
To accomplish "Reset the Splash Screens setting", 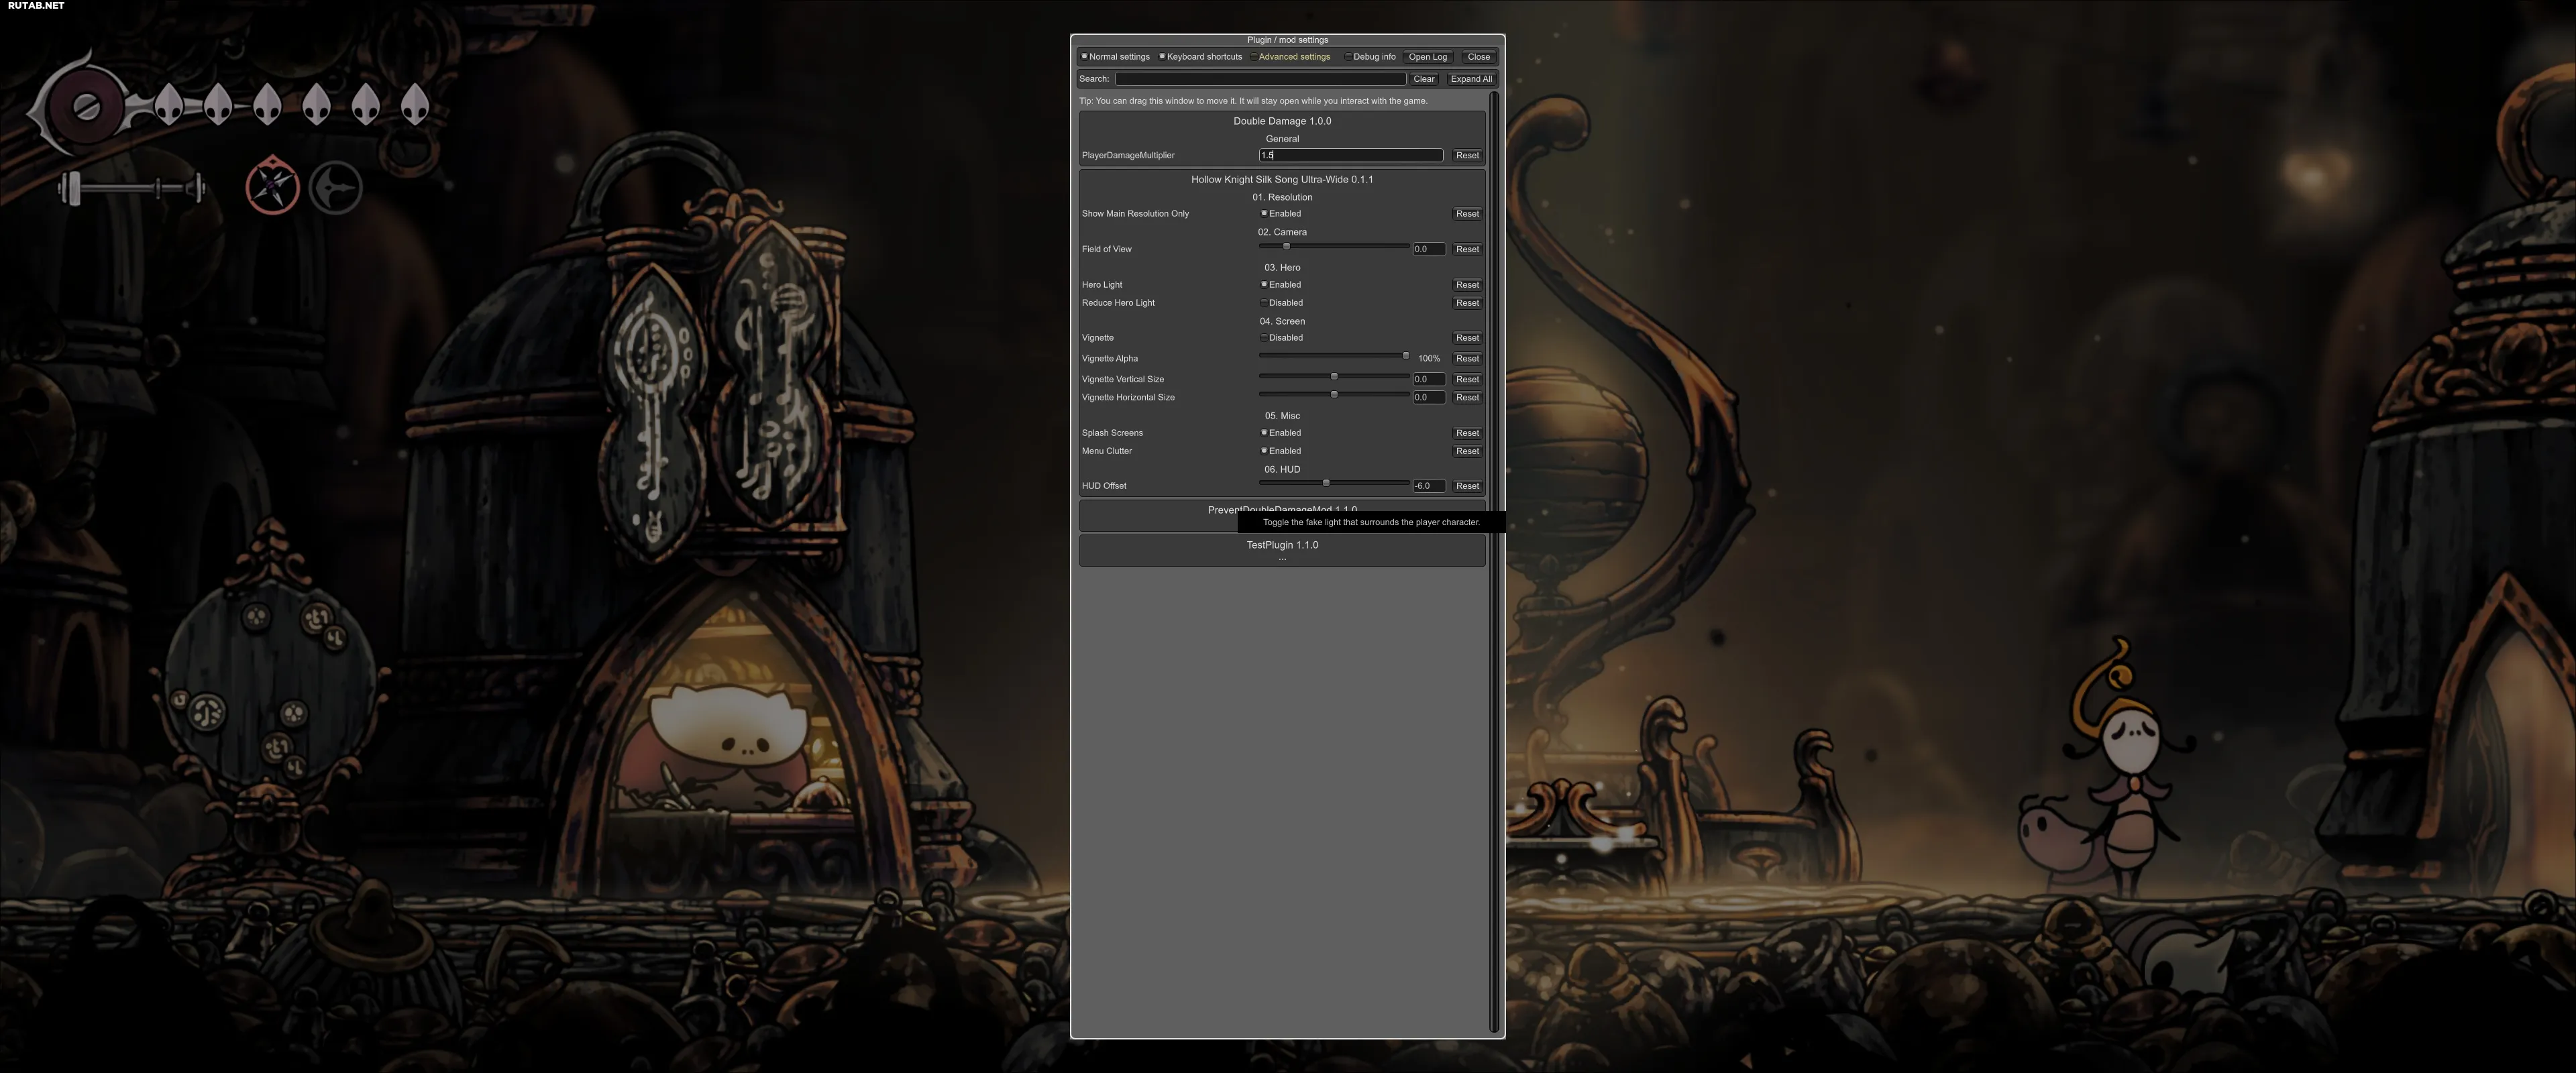I will point(1467,433).
